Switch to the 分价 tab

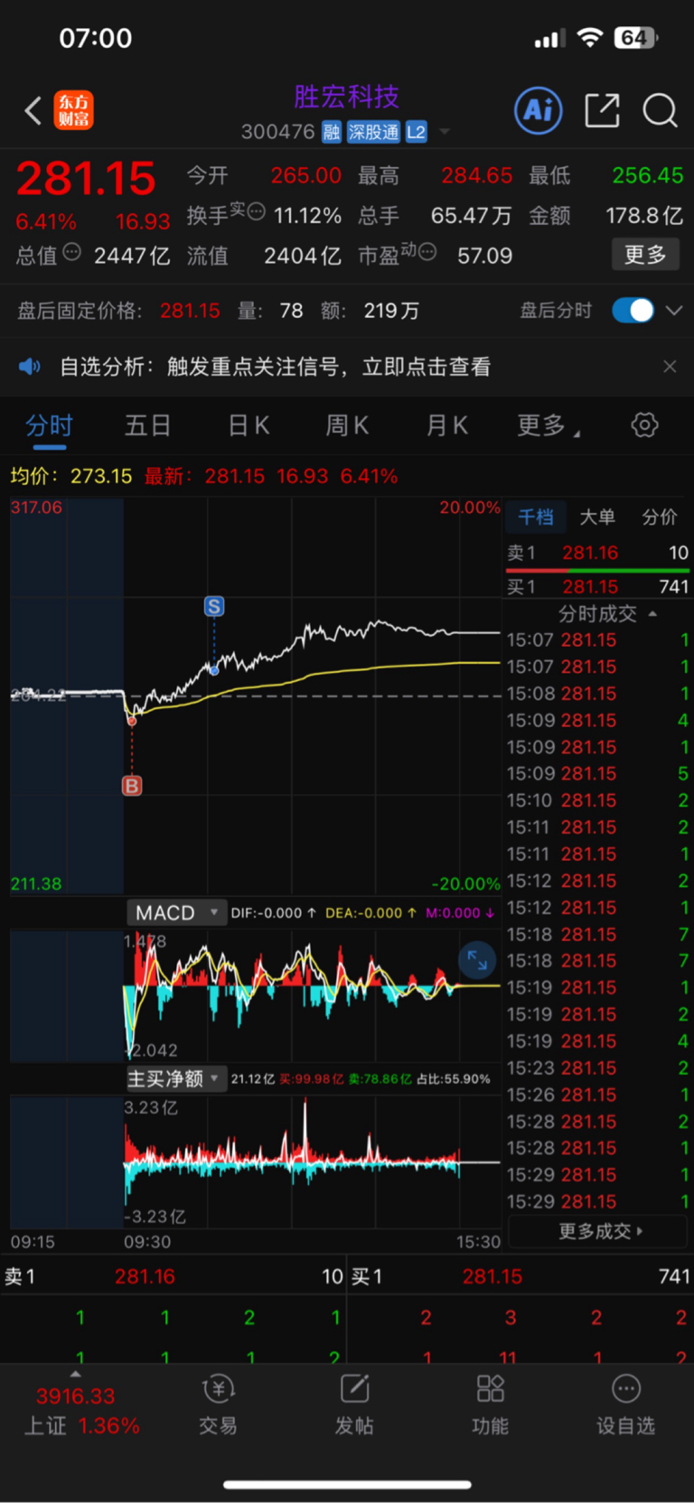(x=659, y=517)
